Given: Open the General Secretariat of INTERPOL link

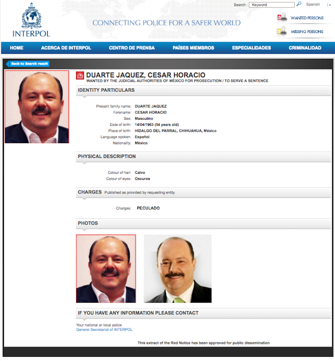Looking at the screenshot, I should tap(104, 329).
